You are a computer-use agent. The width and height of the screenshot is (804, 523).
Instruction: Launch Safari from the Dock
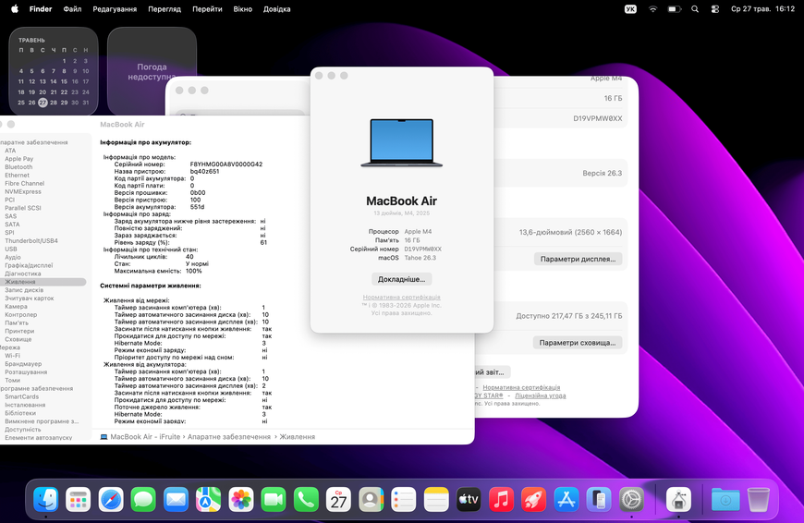click(111, 499)
